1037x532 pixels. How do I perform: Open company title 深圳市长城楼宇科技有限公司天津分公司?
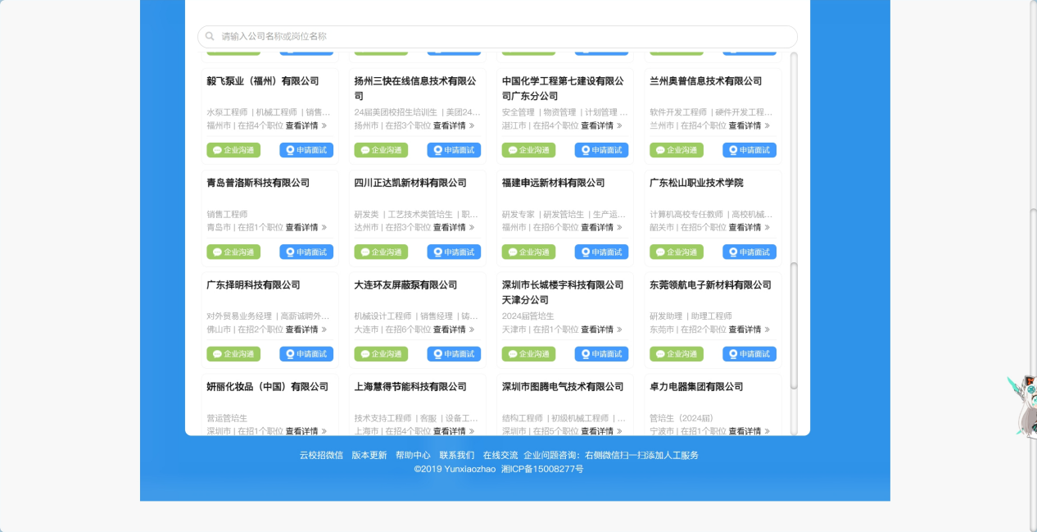563,292
